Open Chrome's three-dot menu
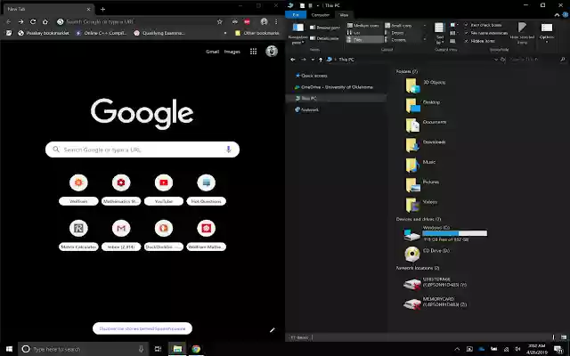 click(x=276, y=21)
